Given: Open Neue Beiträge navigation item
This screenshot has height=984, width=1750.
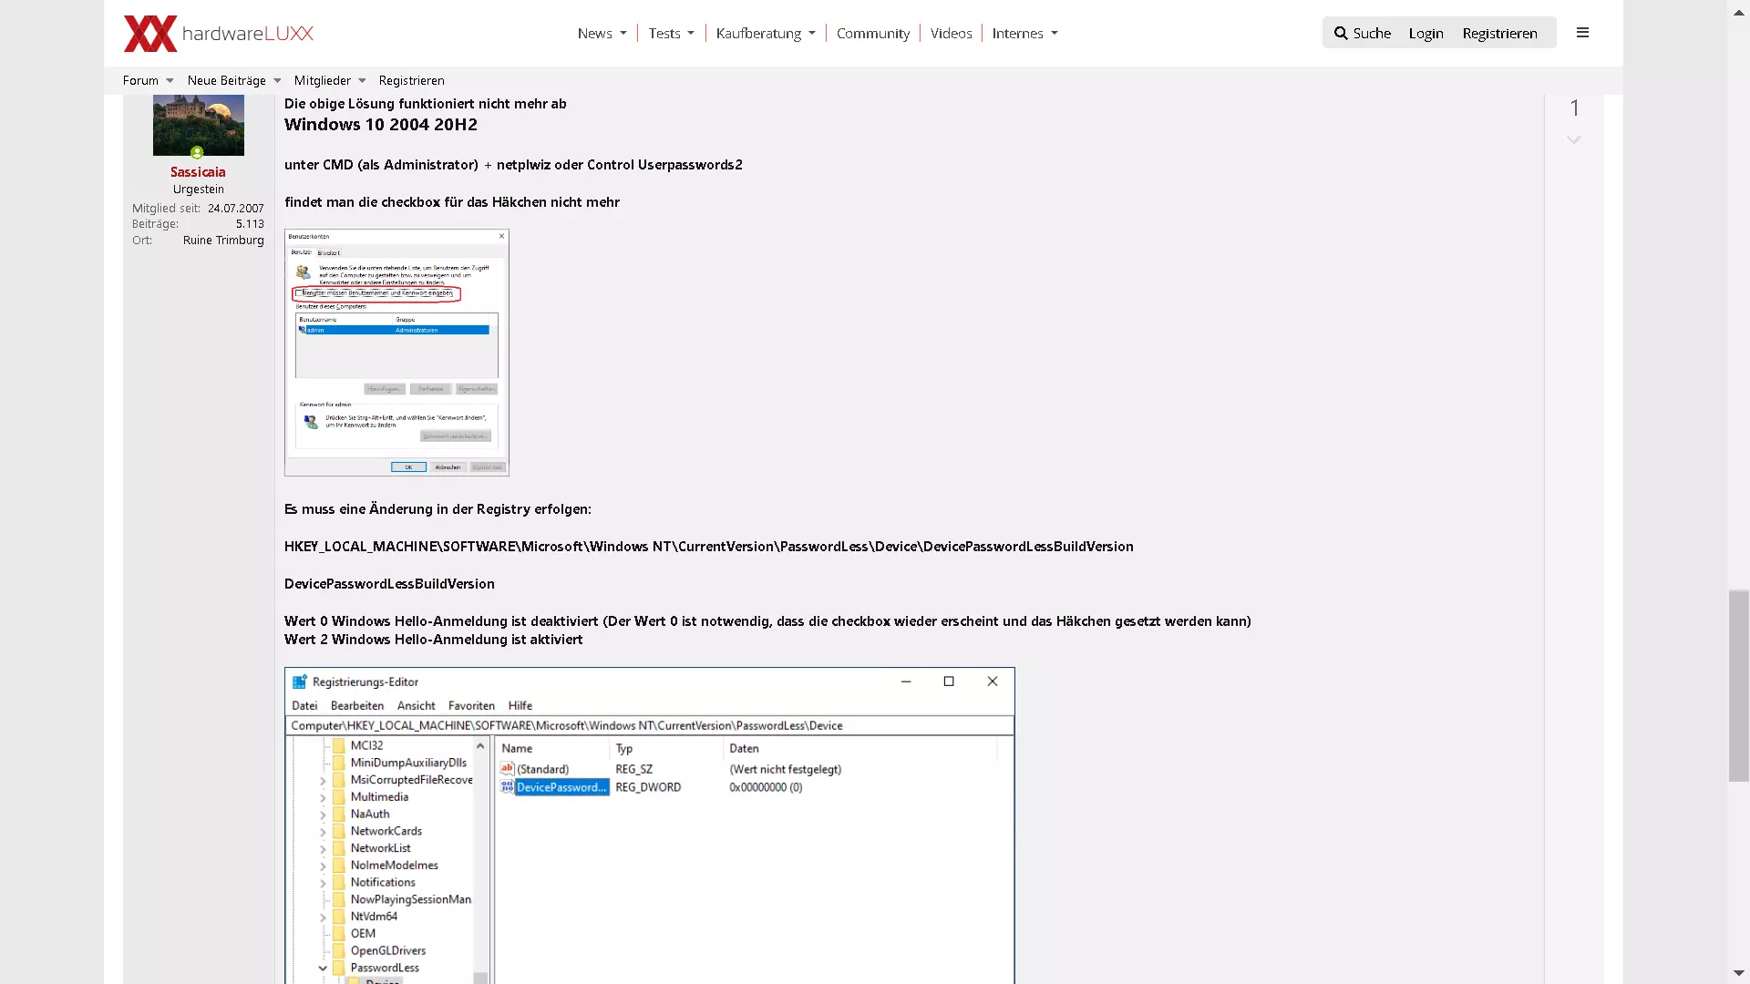Looking at the screenshot, I should tap(227, 81).
